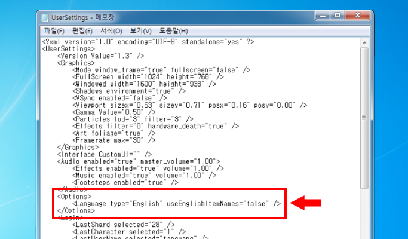Click the vertical scrollbar thumb

tap(364, 118)
